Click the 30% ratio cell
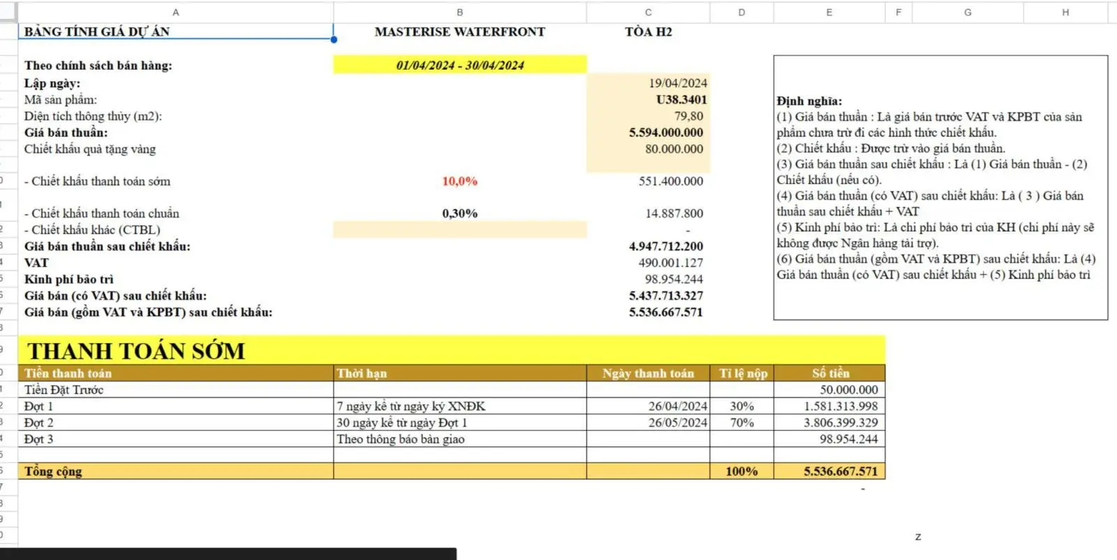The image size is (1117, 560). click(741, 406)
